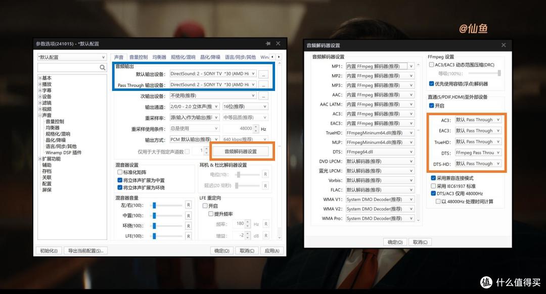Reset 电位 value with its R button
This screenshot has width=546, height=294.
(x=265, y=174)
